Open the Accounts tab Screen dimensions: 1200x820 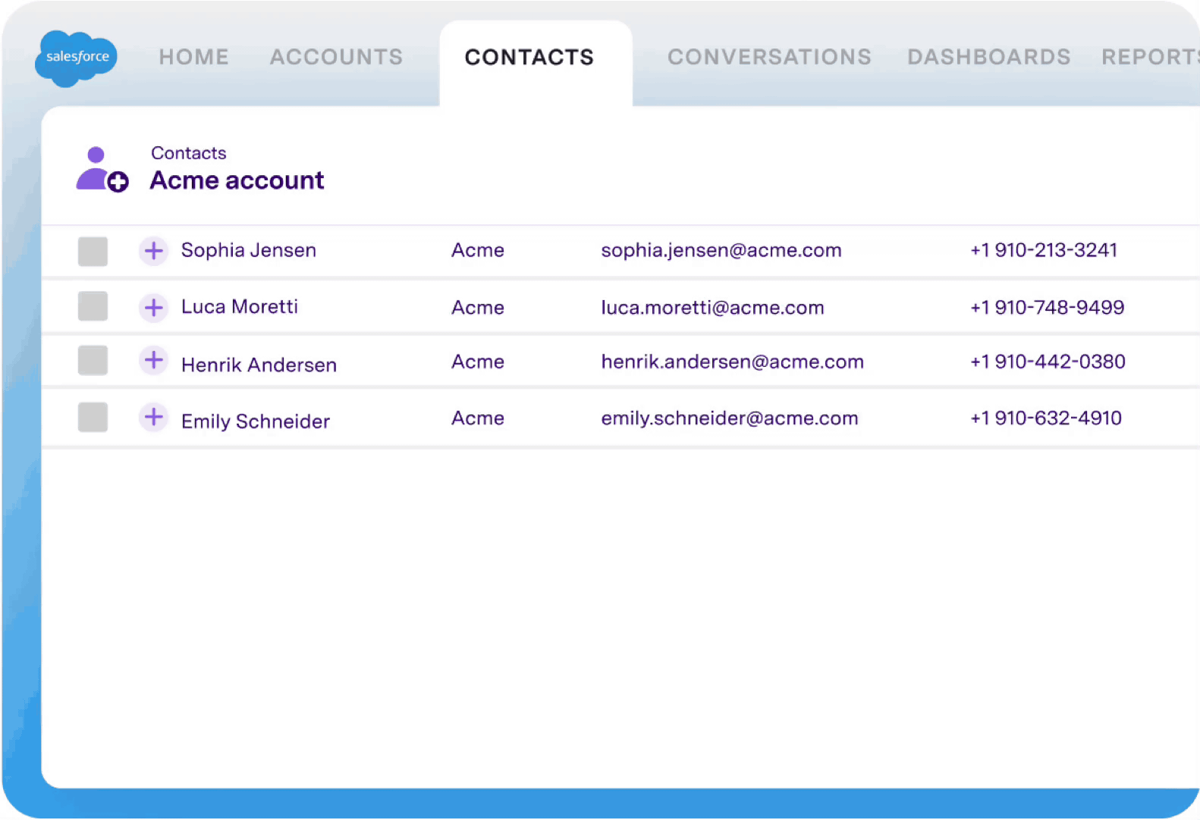[336, 57]
